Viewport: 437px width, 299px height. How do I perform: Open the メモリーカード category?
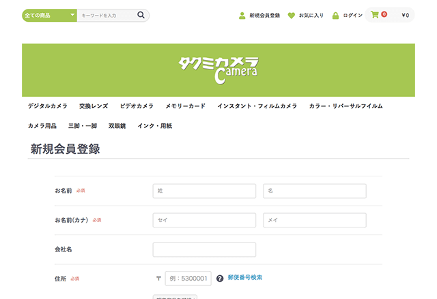(x=185, y=106)
